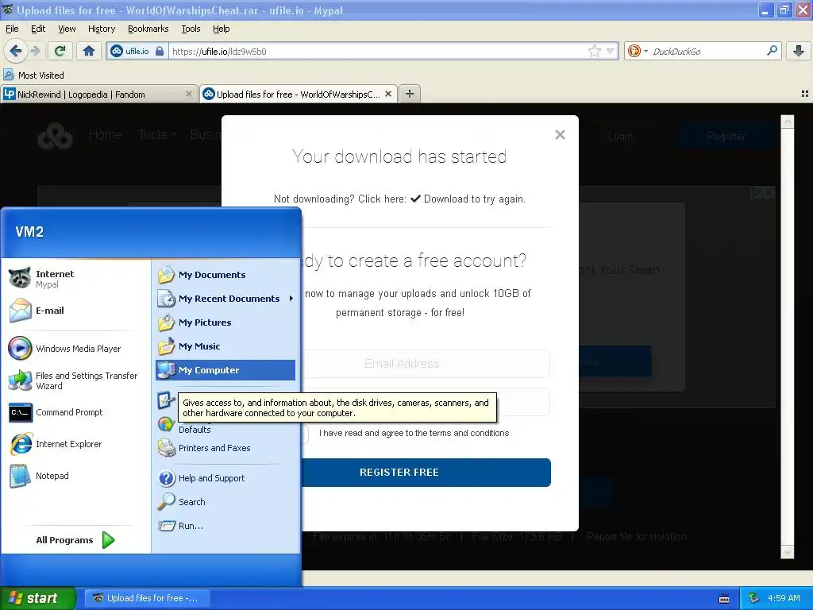This screenshot has height=610, width=813.
Task: Click the taskbar clock 4:59 AM
Action: click(x=784, y=598)
